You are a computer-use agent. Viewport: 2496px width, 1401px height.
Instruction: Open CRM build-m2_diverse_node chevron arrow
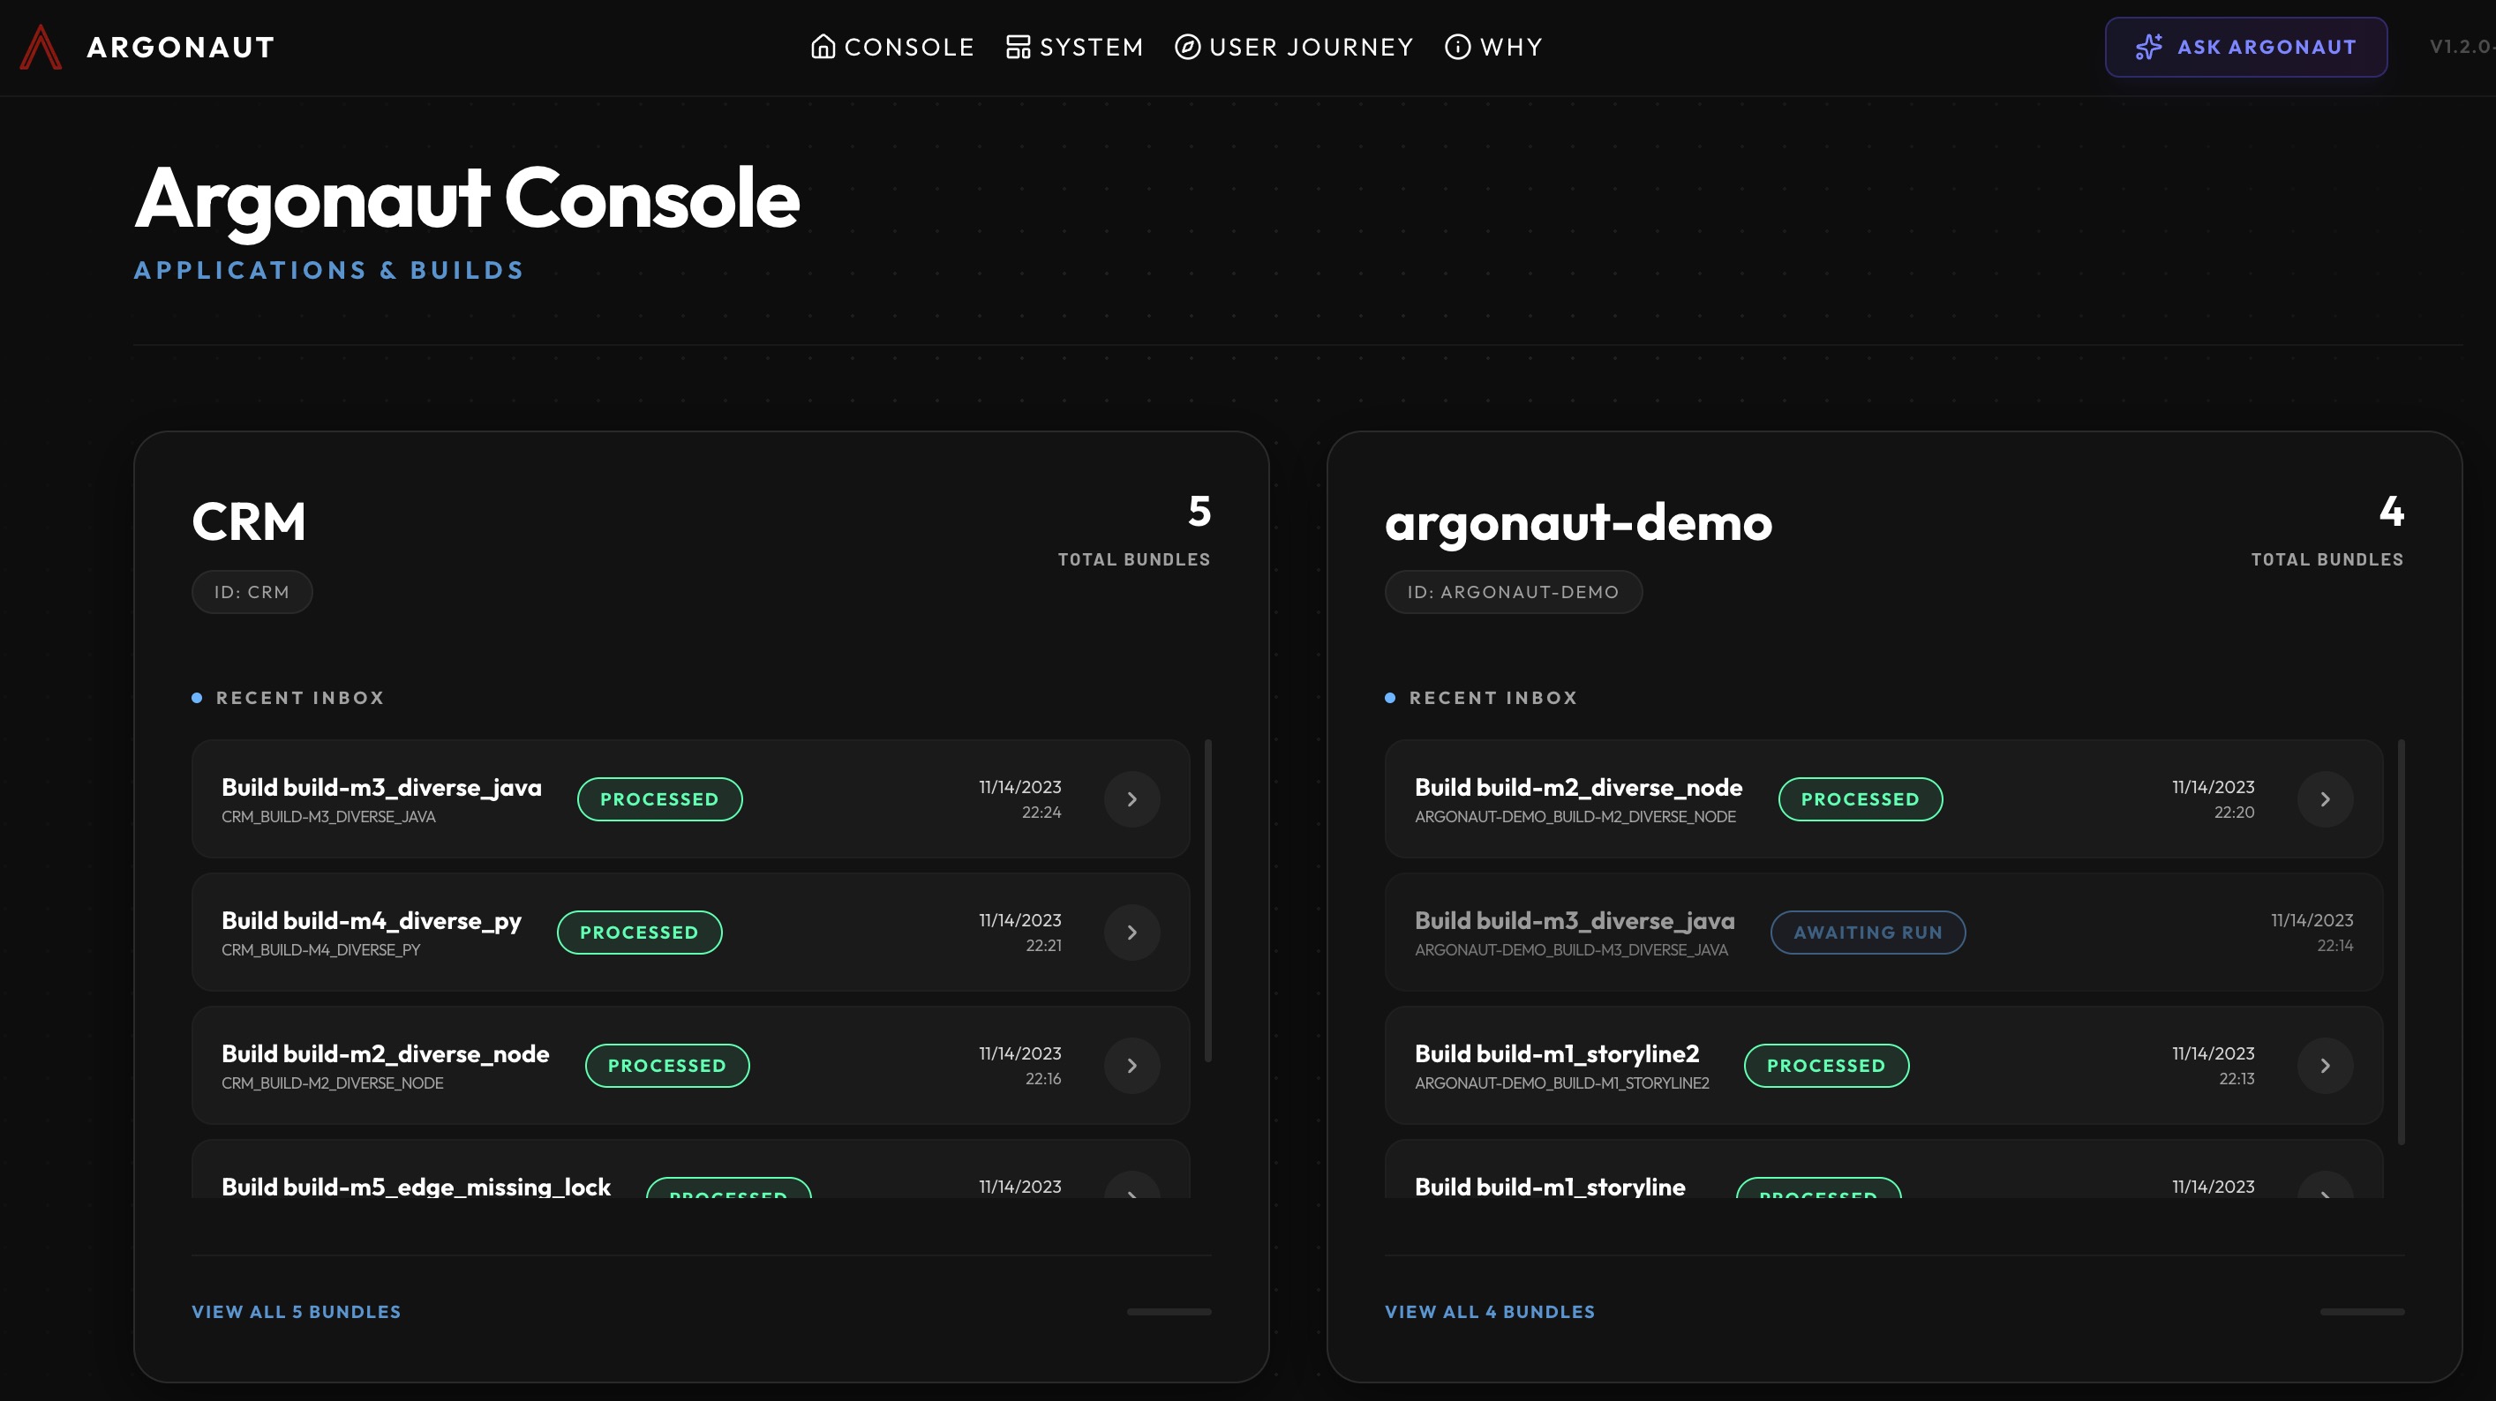(1131, 1066)
